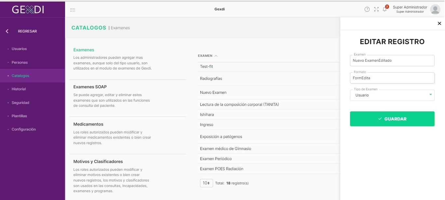Click the back arrow beside REGRESAR
Viewport: 445px width, 200px height.
tap(7, 31)
